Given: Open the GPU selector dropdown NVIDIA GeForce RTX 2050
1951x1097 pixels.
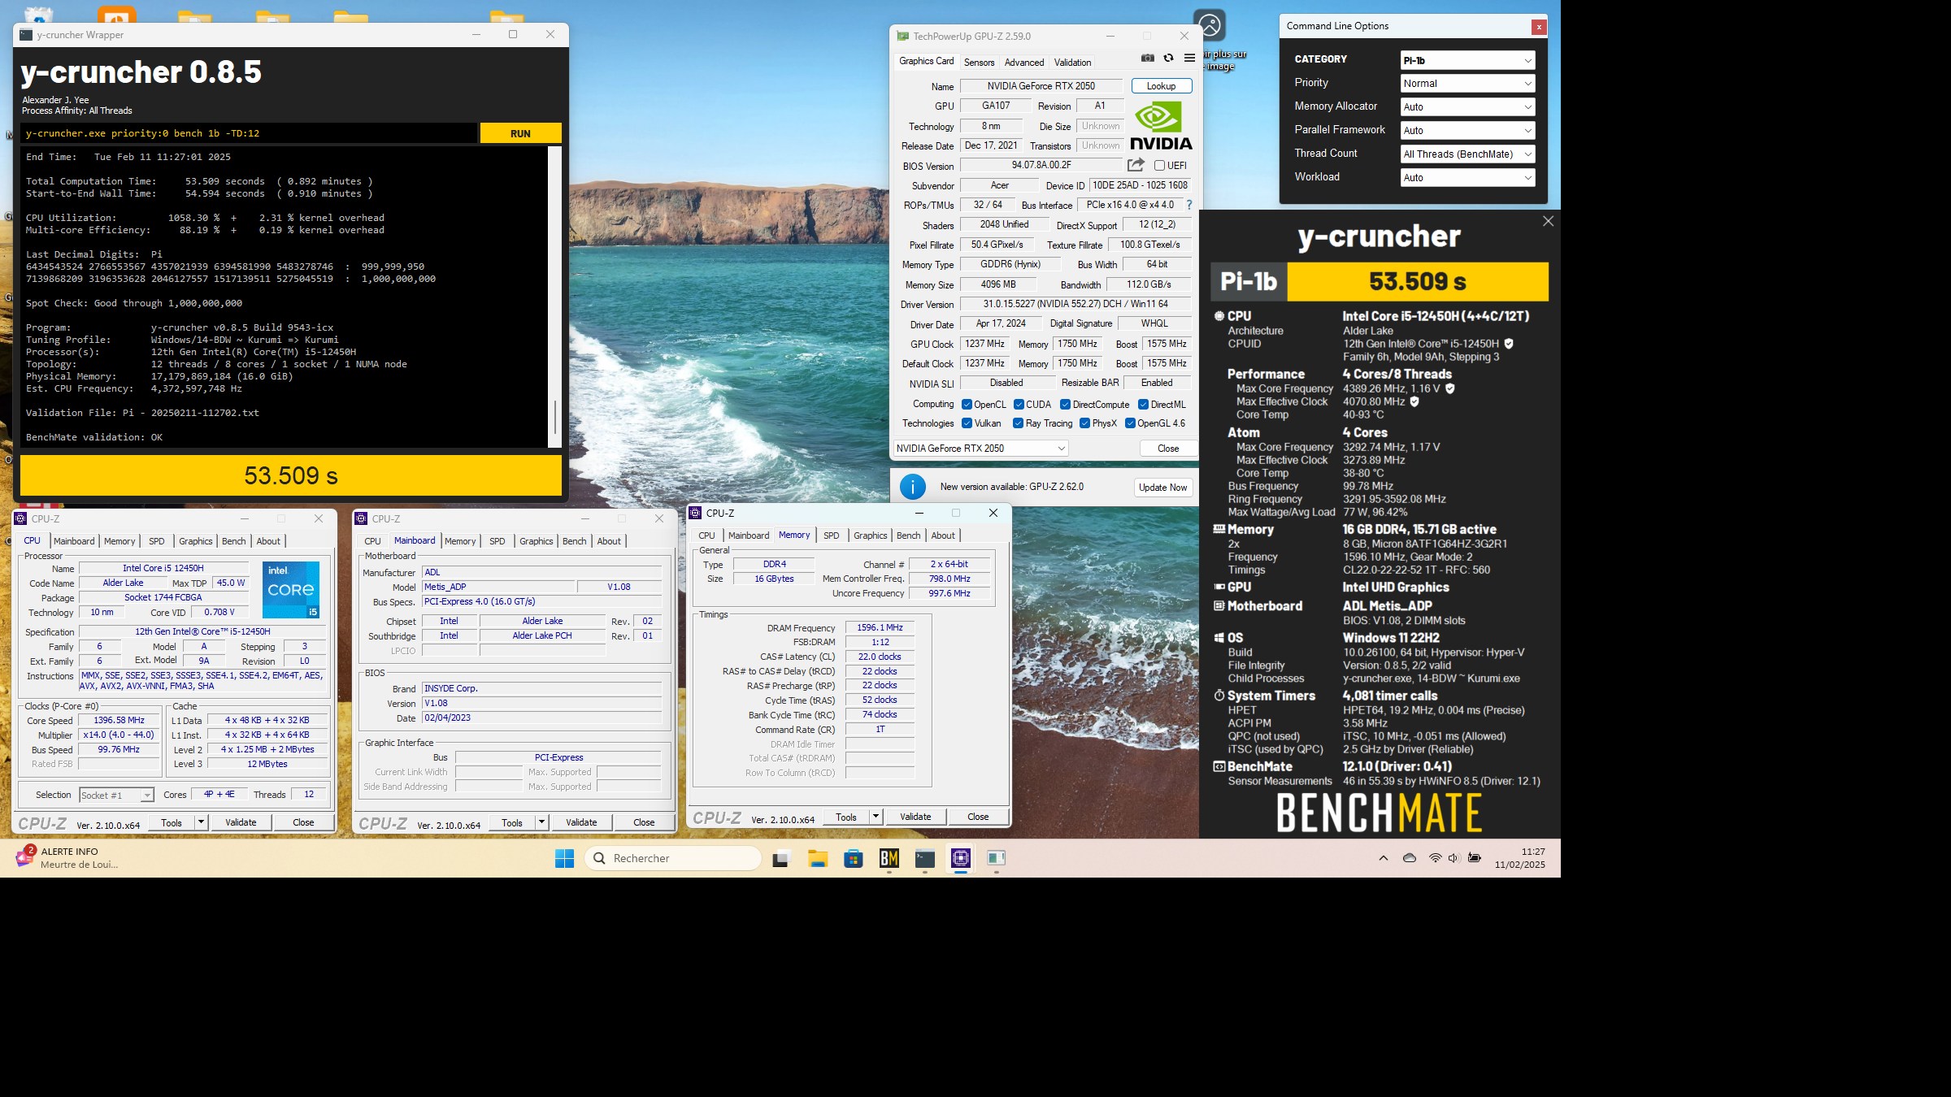Looking at the screenshot, I should 980,449.
